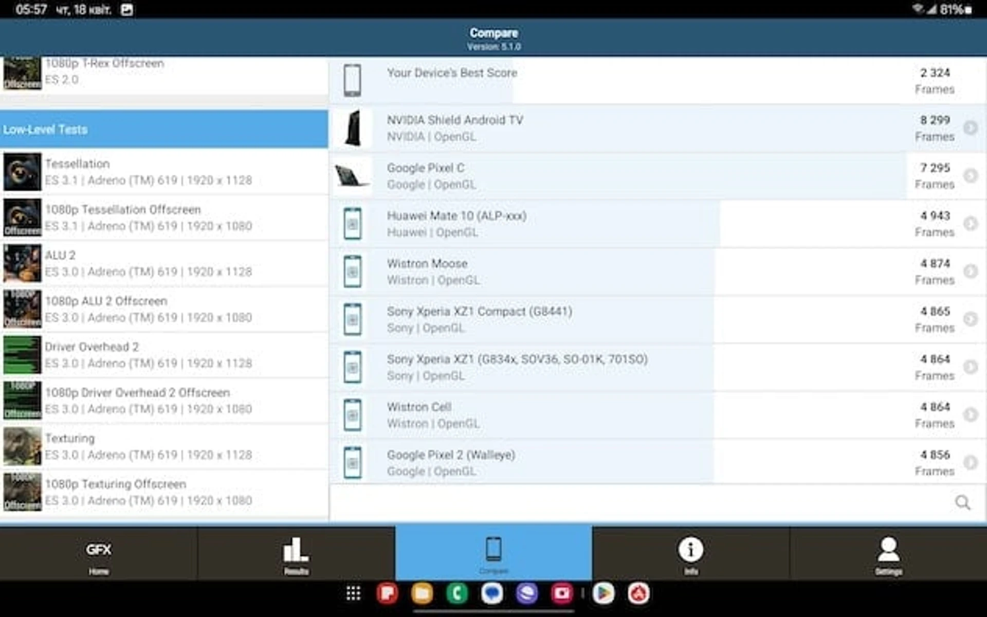The image size is (987, 617).
Task: Select 1080p Texturing Offscreen thumbnail
Action: click(22, 492)
